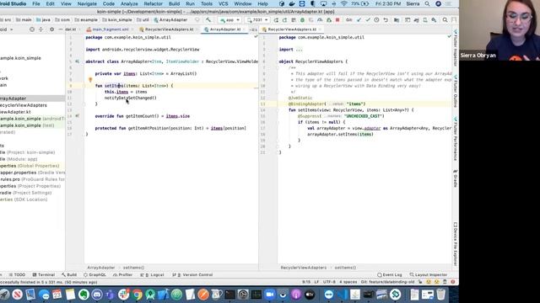This screenshot has height=303, width=540.
Task: Click the gutter icon beside abstract class ArrayAdapter
Action: pos(77,61)
